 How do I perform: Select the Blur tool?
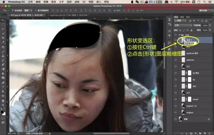click(x=3, y=73)
